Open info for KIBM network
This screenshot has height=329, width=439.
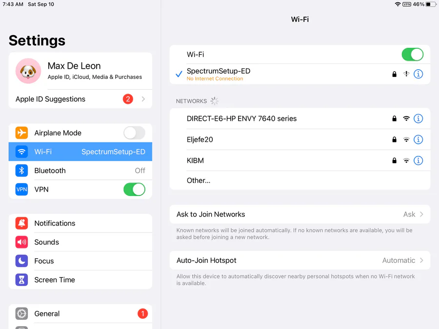[x=418, y=160]
